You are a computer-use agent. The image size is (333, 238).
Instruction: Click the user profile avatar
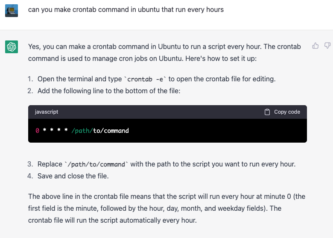[x=12, y=11]
